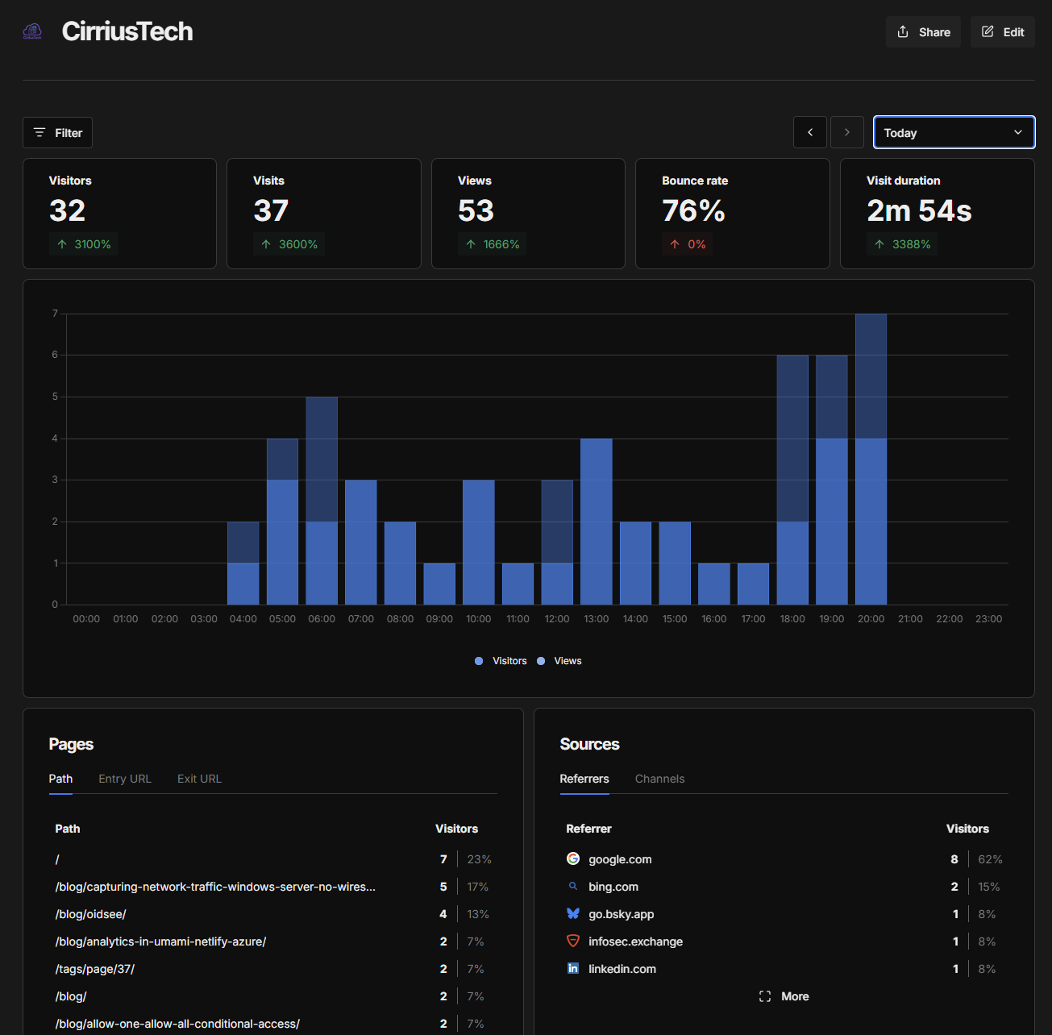Switch to the Entry URL tab
Image resolution: width=1052 pixels, height=1035 pixels.
(x=125, y=779)
